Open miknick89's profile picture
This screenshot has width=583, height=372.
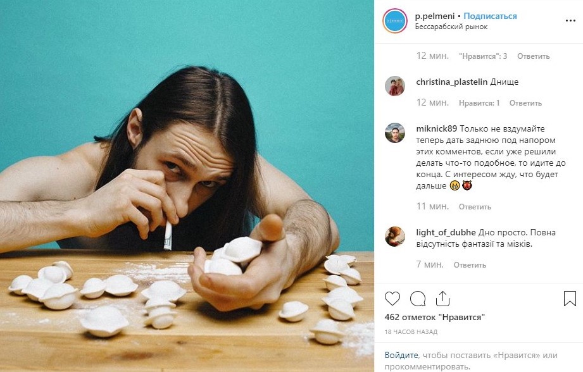tap(395, 133)
